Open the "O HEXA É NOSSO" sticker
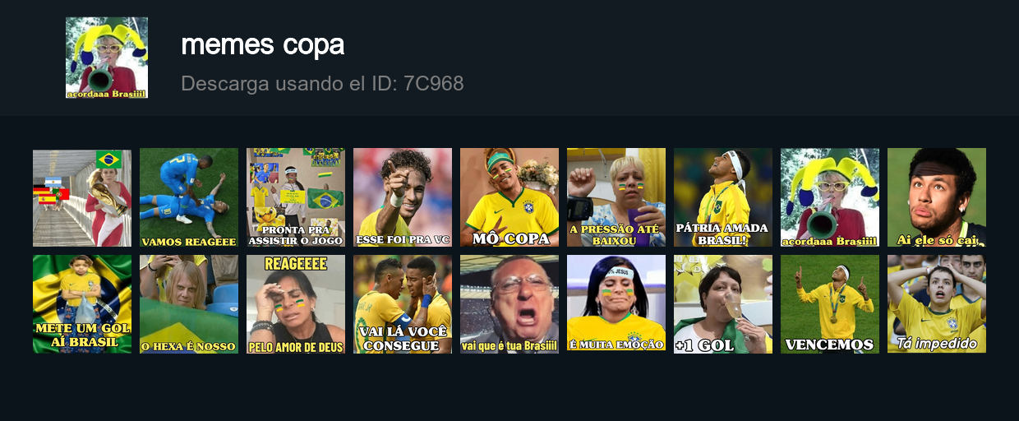This screenshot has width=1019, height=421. pos(189,304)
